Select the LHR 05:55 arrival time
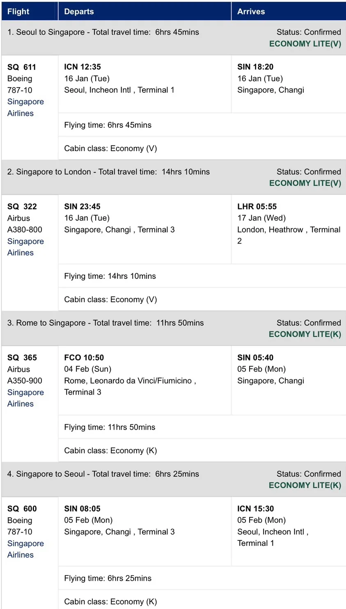 coord(257,207)
